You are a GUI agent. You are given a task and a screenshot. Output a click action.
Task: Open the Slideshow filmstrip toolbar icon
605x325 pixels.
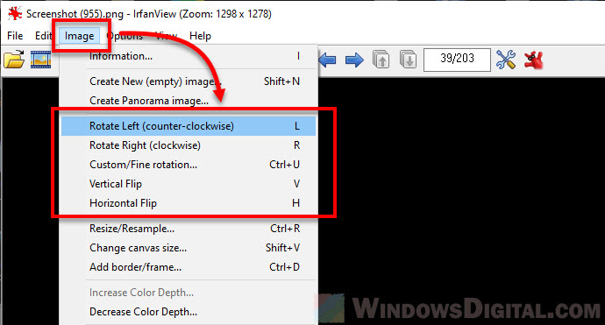[40, 60]
